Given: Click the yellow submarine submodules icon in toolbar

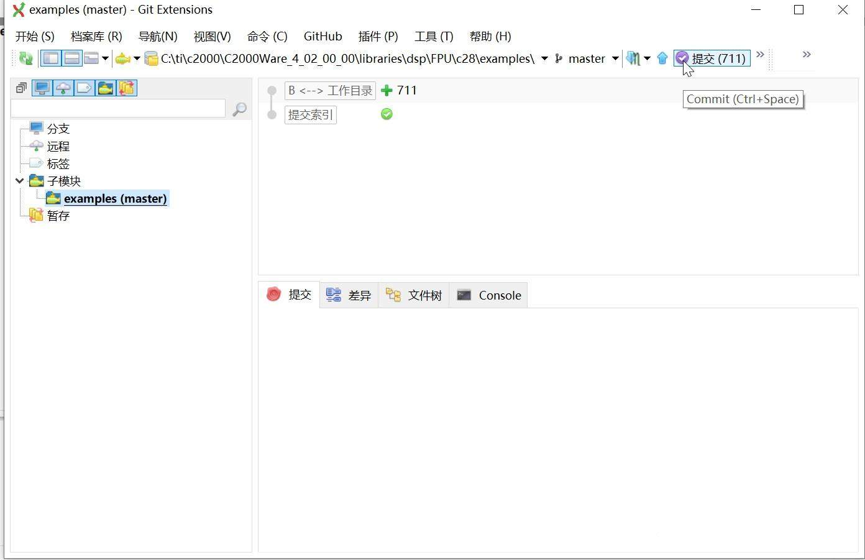Looking at the screenshot, I should [x=123, y=58].
